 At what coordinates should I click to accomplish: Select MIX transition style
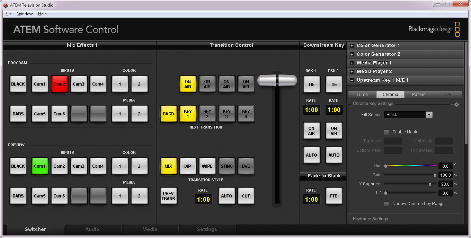[168, 166]
